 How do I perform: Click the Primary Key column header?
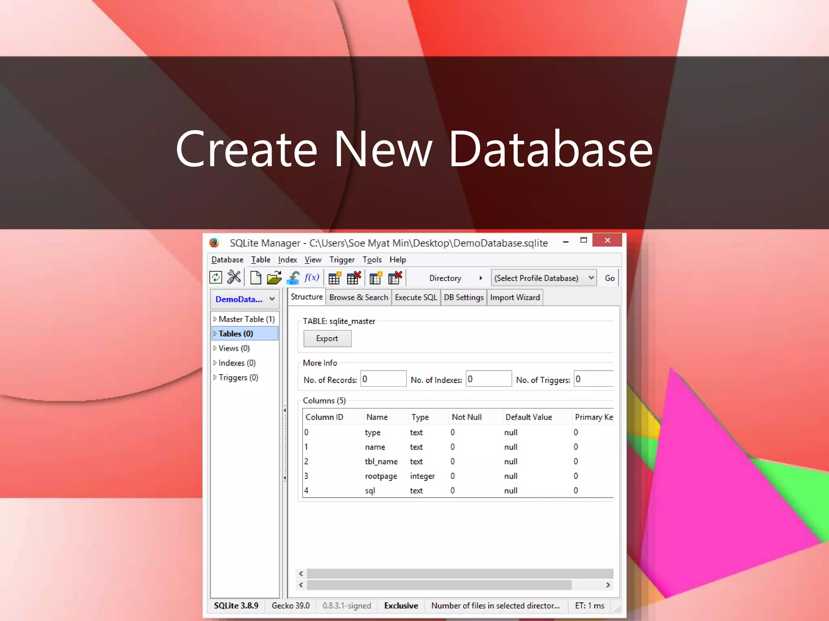593,417
